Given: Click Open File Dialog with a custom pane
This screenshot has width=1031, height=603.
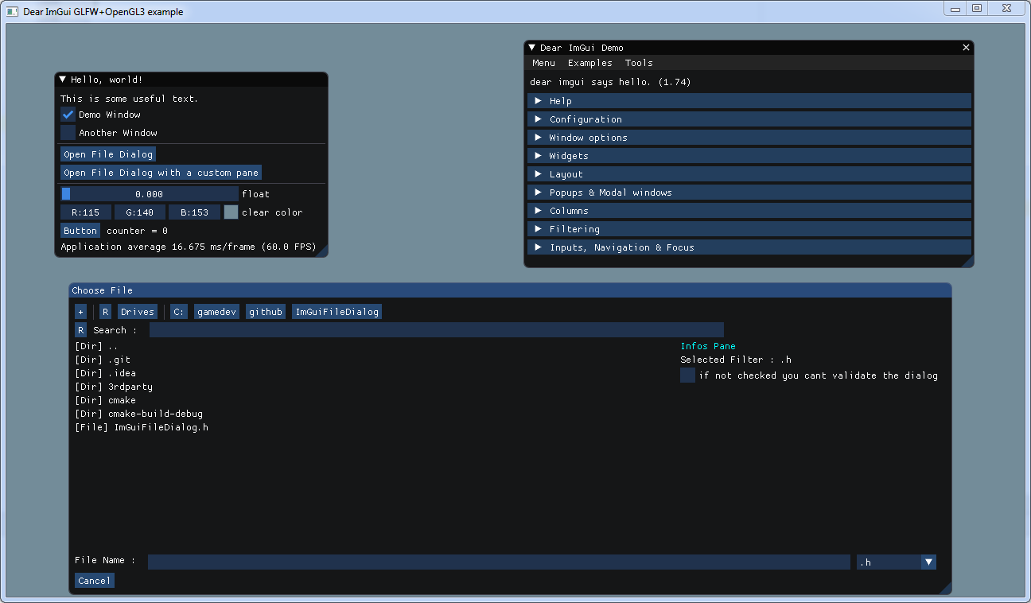Looking at the screenshot, I should coord(161,173).
